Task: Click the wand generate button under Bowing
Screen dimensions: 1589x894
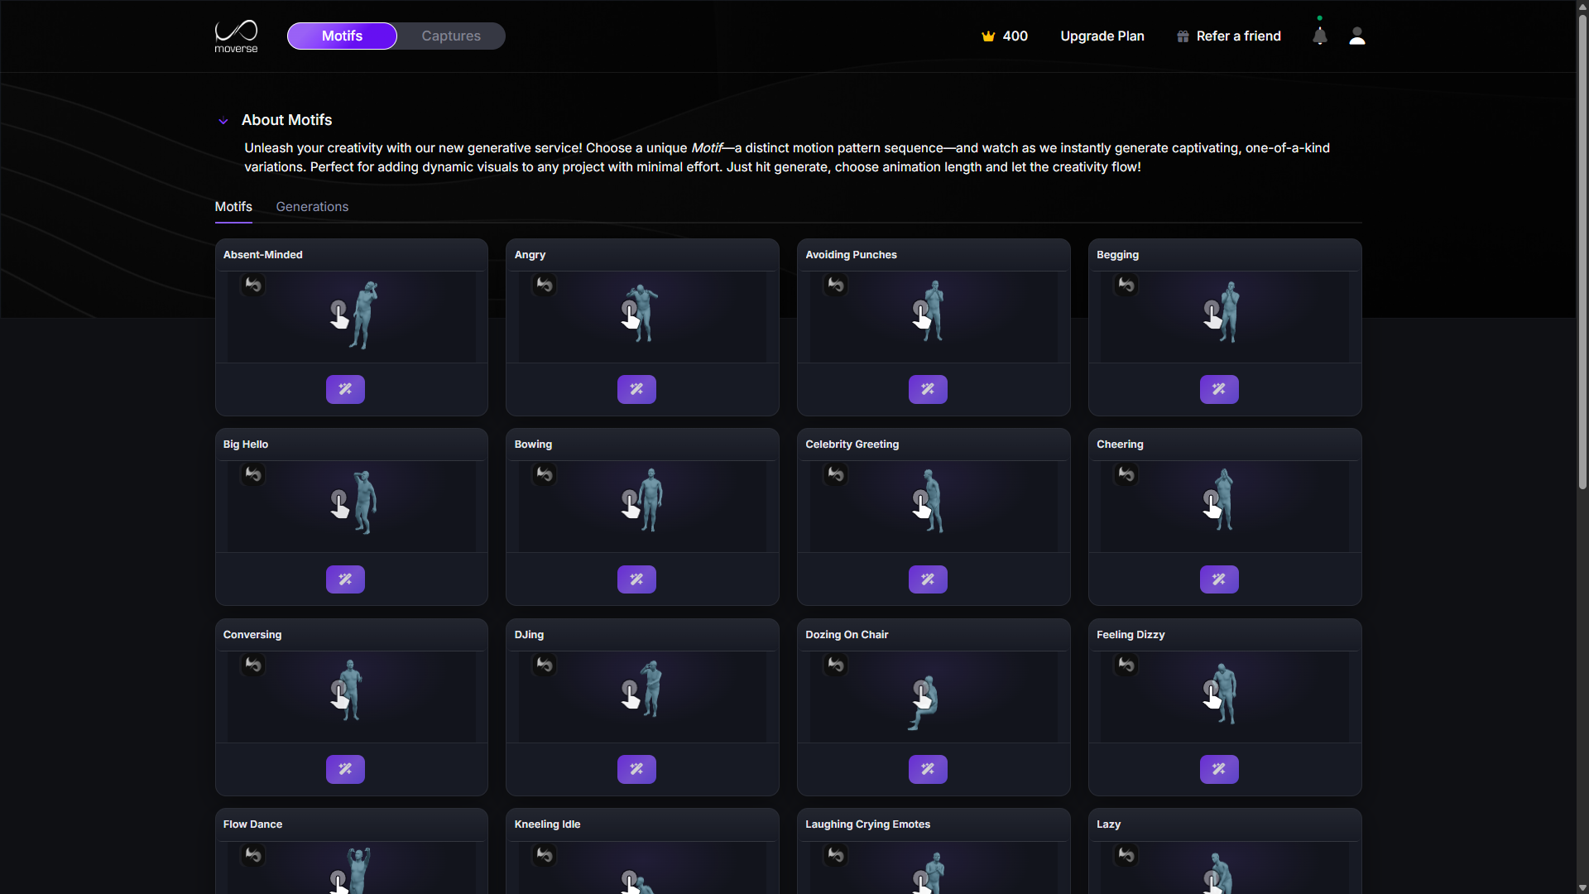Action: point(636,579)
